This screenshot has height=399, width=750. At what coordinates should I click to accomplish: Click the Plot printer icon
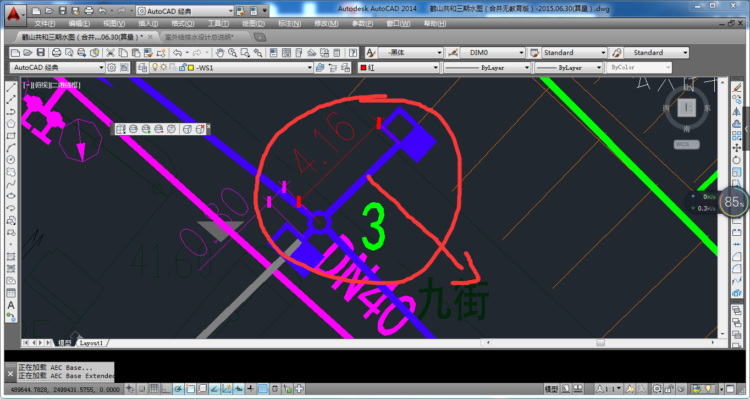56,53
